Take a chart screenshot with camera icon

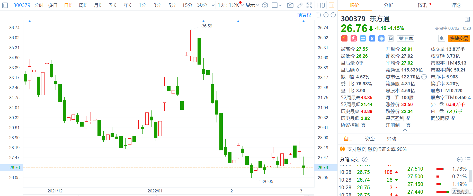click(290, 5)
